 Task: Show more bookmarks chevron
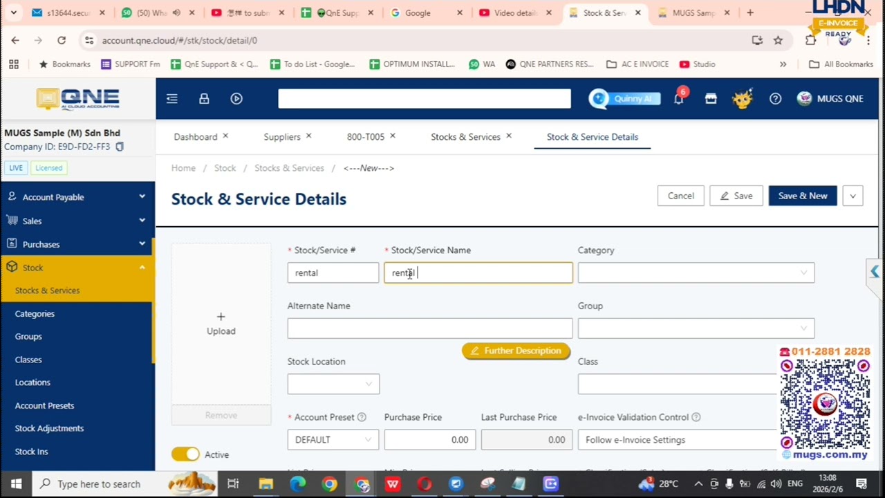[783, 64]
